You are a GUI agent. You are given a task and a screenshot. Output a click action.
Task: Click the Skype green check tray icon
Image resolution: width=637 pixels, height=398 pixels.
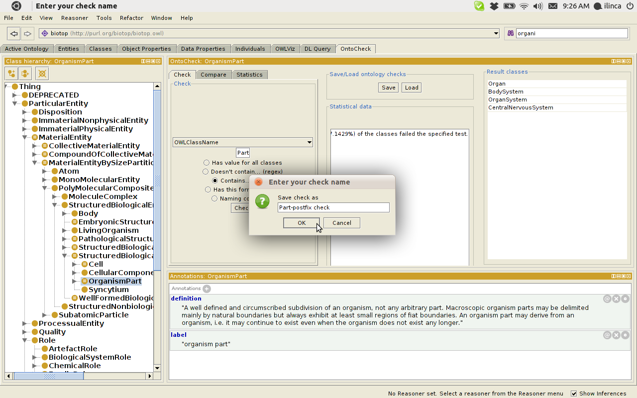click(x=479, y=6)
